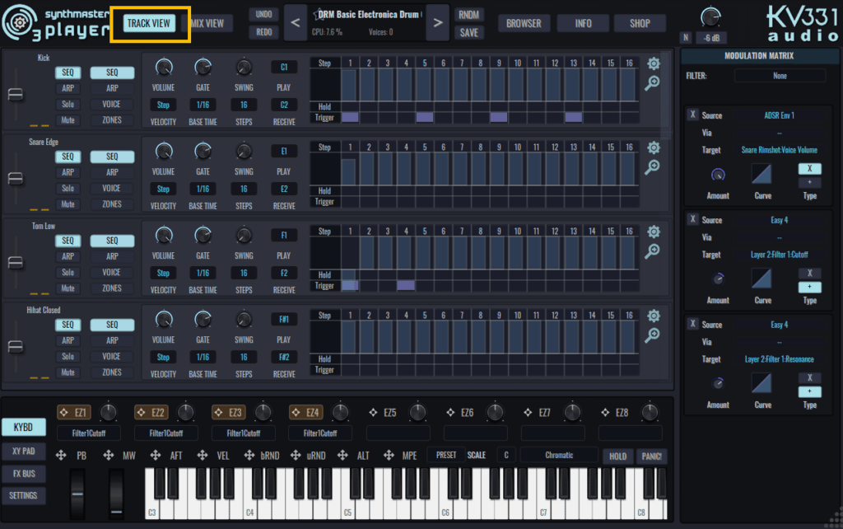Click the PANIC! button
Viewport: 843px width, 529px height.
coord(652,456)
